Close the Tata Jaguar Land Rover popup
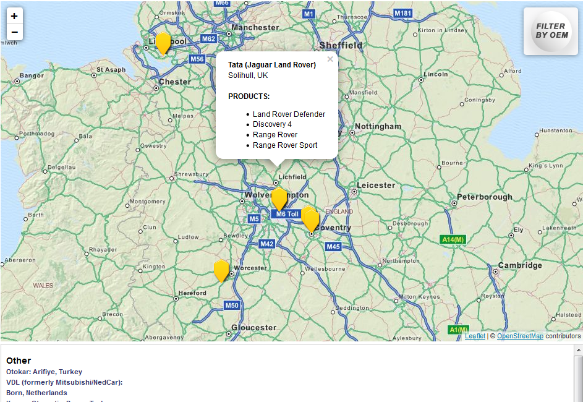 pyautogui.click(x=330, y=59)
